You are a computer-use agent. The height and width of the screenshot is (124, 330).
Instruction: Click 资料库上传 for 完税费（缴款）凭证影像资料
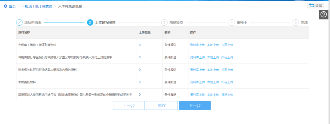click(x=197, y=45)
